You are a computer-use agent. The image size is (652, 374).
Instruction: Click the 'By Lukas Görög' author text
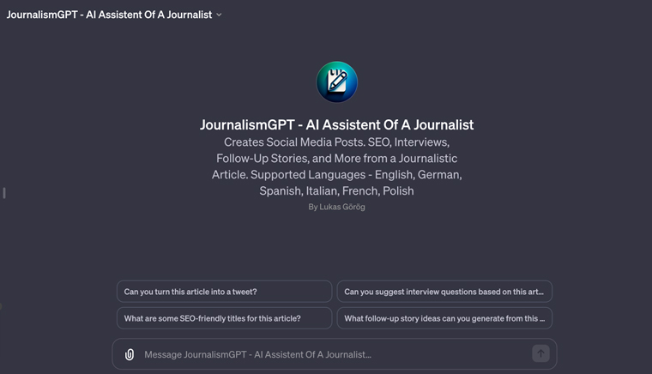tap(336, 207)
